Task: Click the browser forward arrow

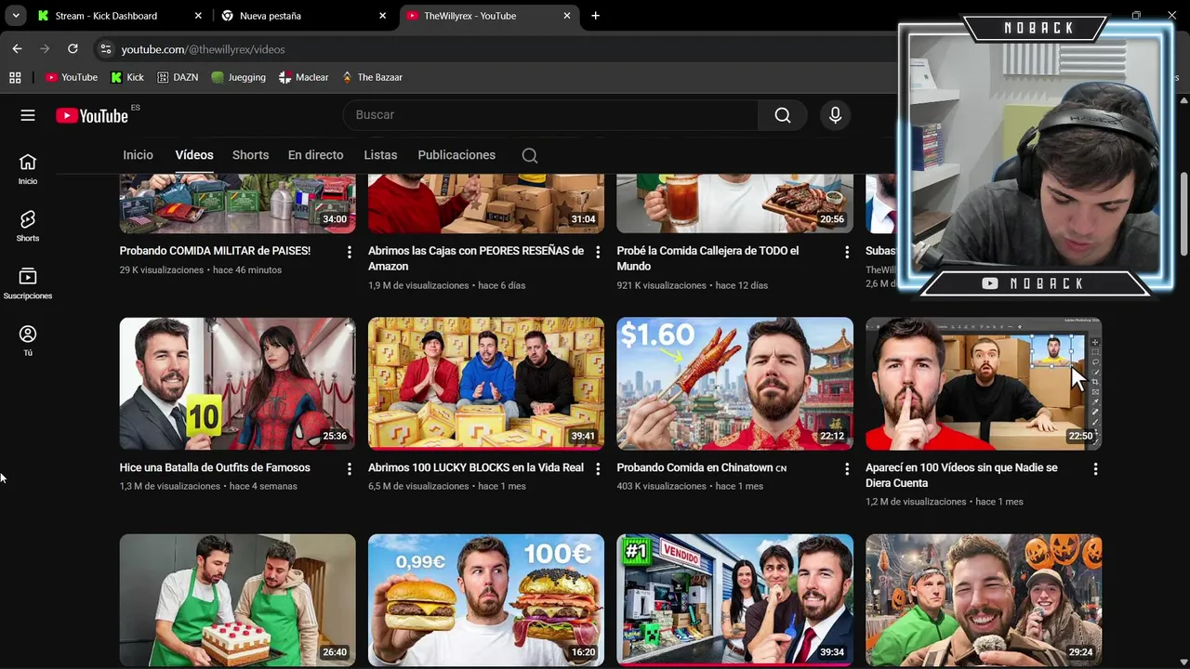Action: (45, 48)
